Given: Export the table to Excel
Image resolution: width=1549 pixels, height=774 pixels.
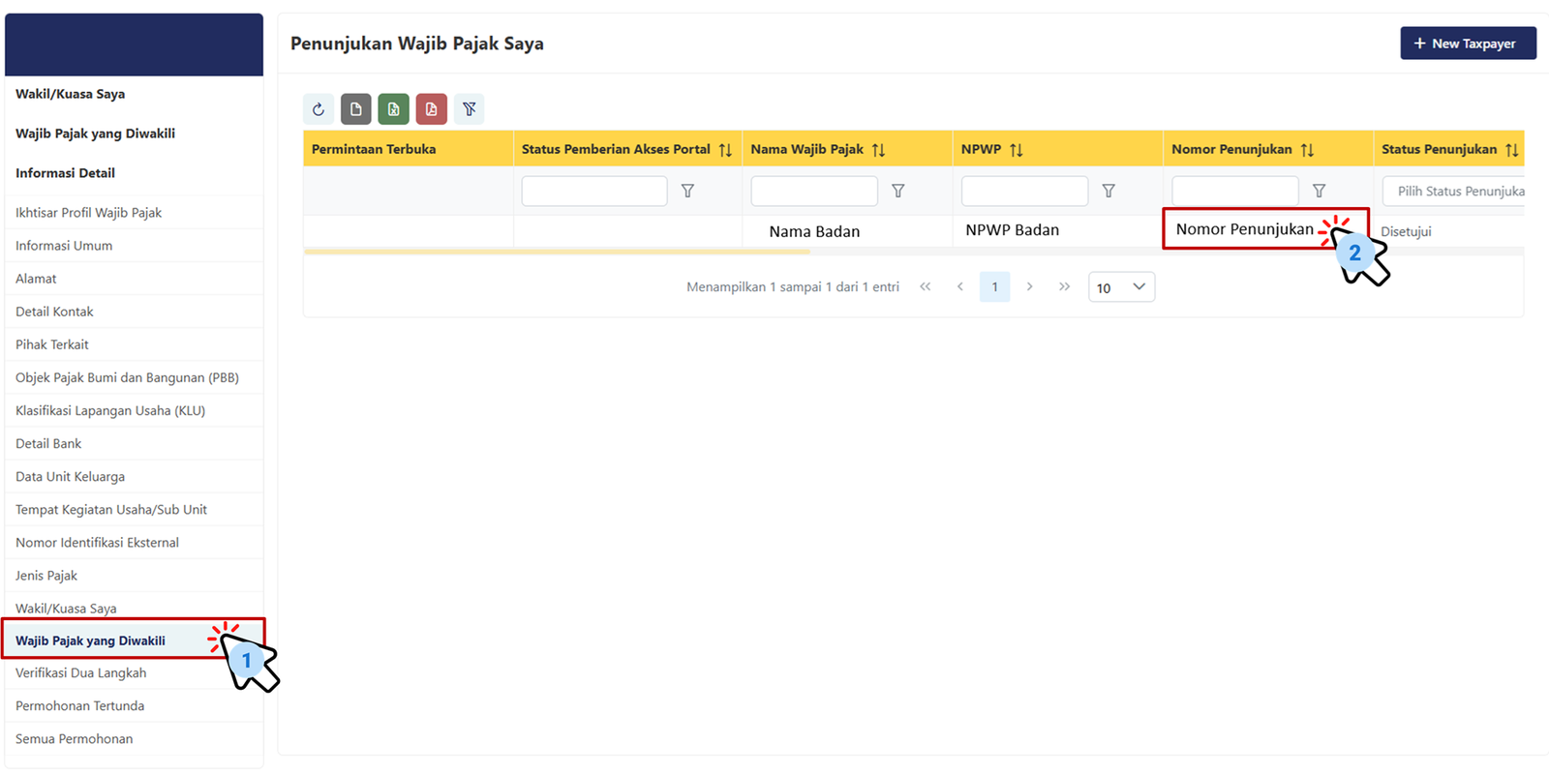Looking at the screenshot, I should coord(393,109).
